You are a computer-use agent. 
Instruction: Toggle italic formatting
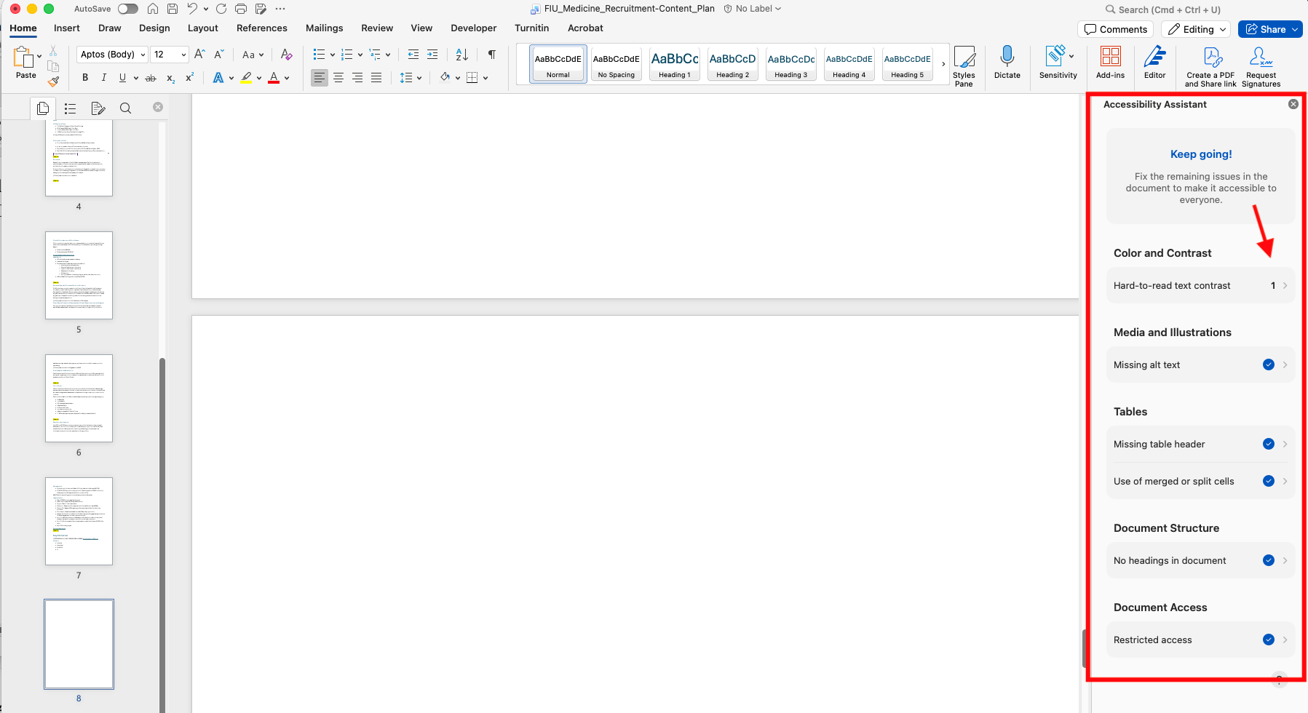pos(103,78)
